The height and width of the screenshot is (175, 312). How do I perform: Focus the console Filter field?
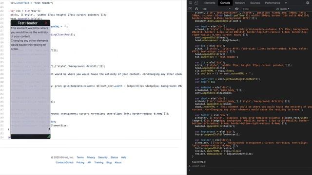pos(258,9)
